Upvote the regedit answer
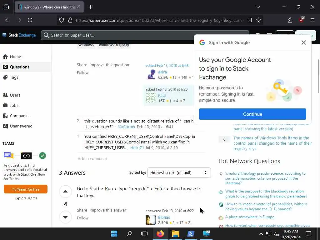 pos(65,192)
